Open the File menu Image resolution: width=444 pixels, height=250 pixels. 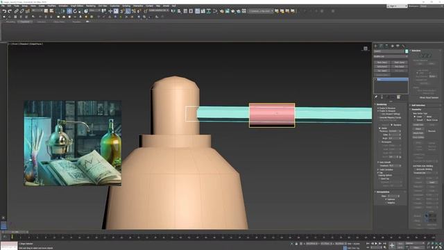pos(3,6)
